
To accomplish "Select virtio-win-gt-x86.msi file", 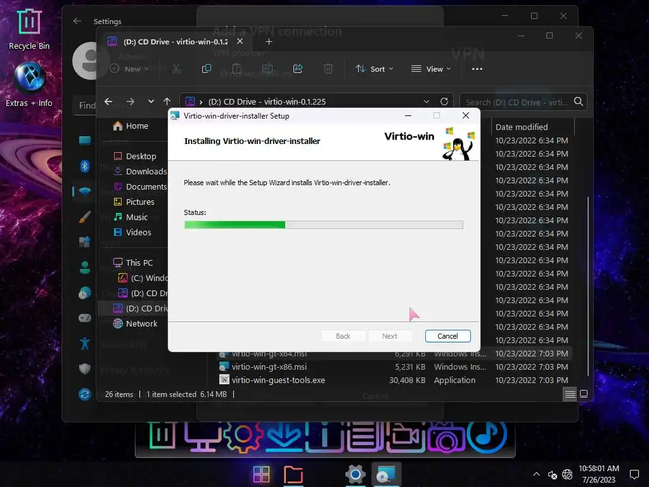I will 269,367.
